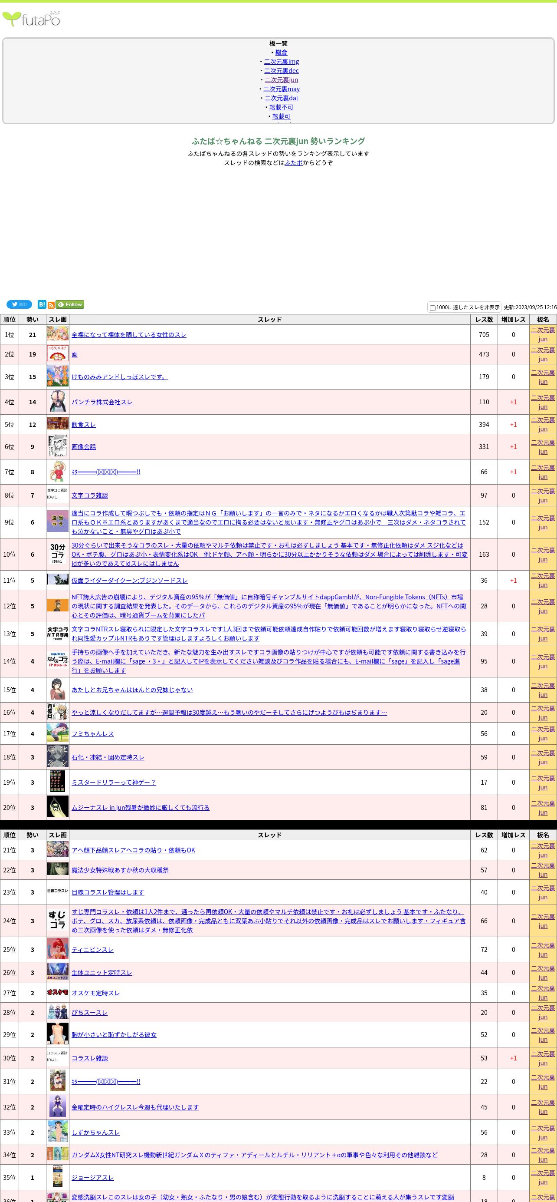Open 魔法少女特殊戦あすか秋の大収穫祭 thread

coord(120,870)
